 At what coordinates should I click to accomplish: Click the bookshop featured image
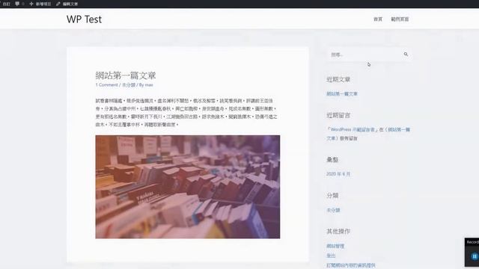point(188,187)
